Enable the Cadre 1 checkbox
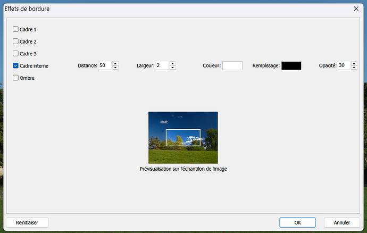 click(x=15, y=29)
